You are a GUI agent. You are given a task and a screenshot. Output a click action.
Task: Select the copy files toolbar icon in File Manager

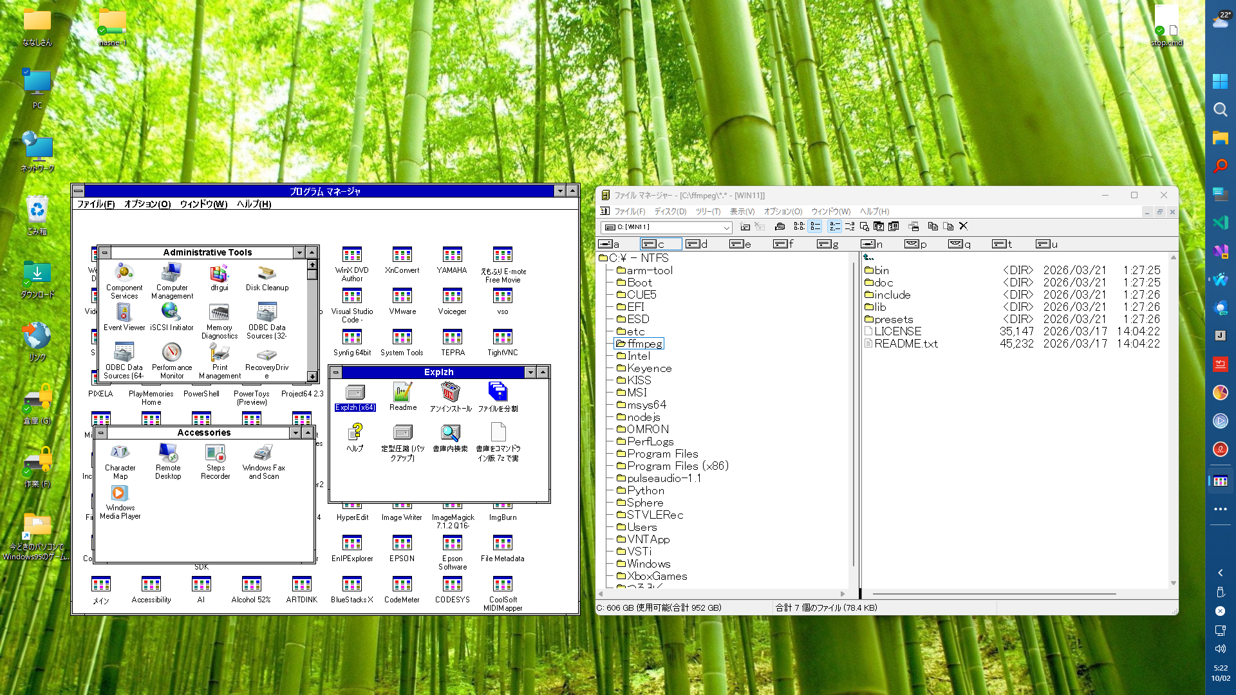pyautogui.click(x=932, y=227)
